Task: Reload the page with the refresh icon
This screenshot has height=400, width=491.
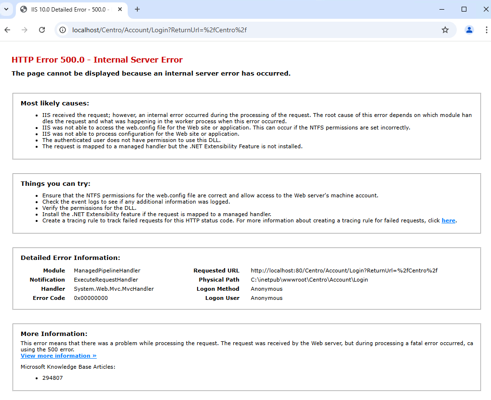Action: point(42,30)
